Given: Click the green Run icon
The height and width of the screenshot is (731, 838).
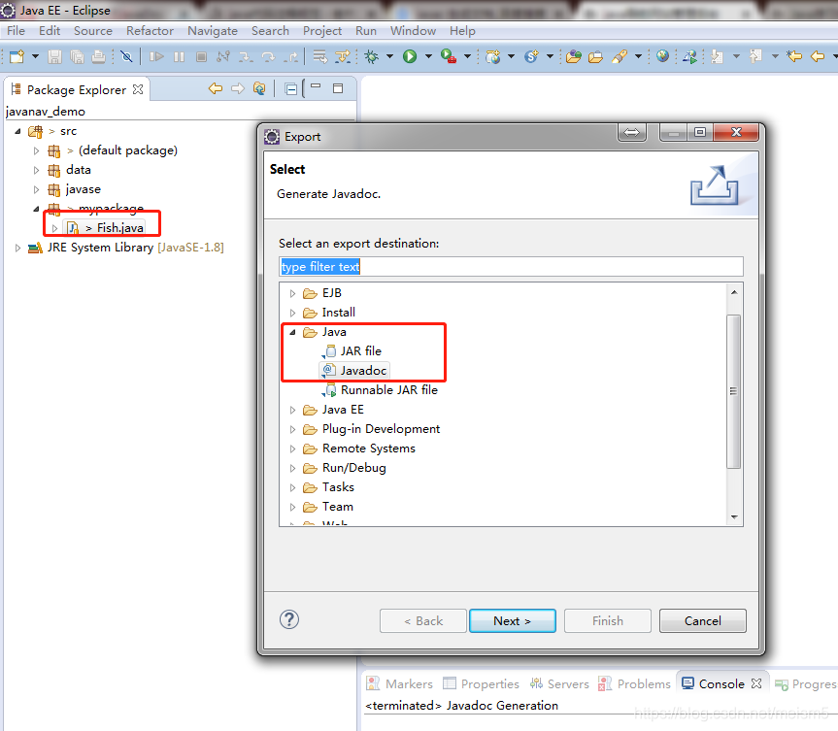Looking at the screenshot, I should coord(410,56).
